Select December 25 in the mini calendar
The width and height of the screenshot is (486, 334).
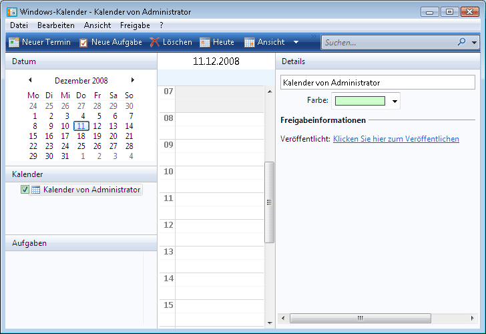(81, 146)
